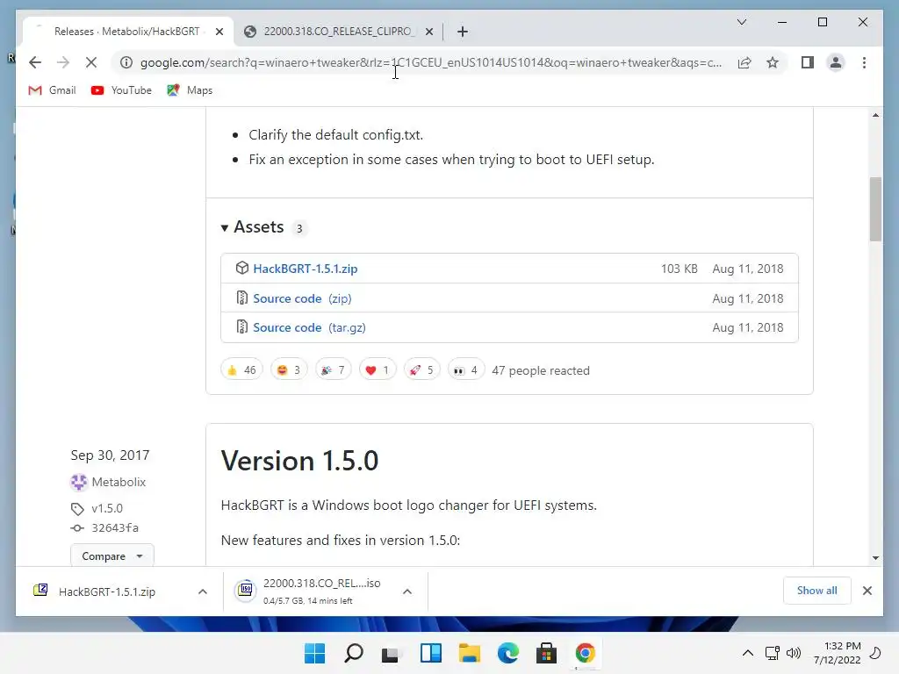Toggle rocket reaction with 5

click(421, 369)
